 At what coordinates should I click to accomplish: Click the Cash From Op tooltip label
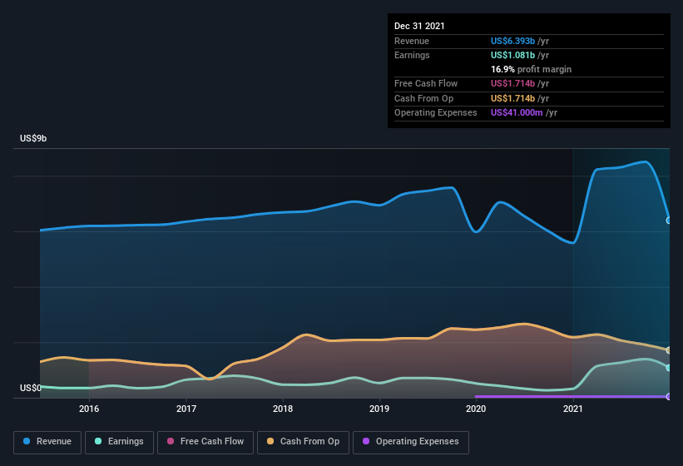[x=423, y=98]
